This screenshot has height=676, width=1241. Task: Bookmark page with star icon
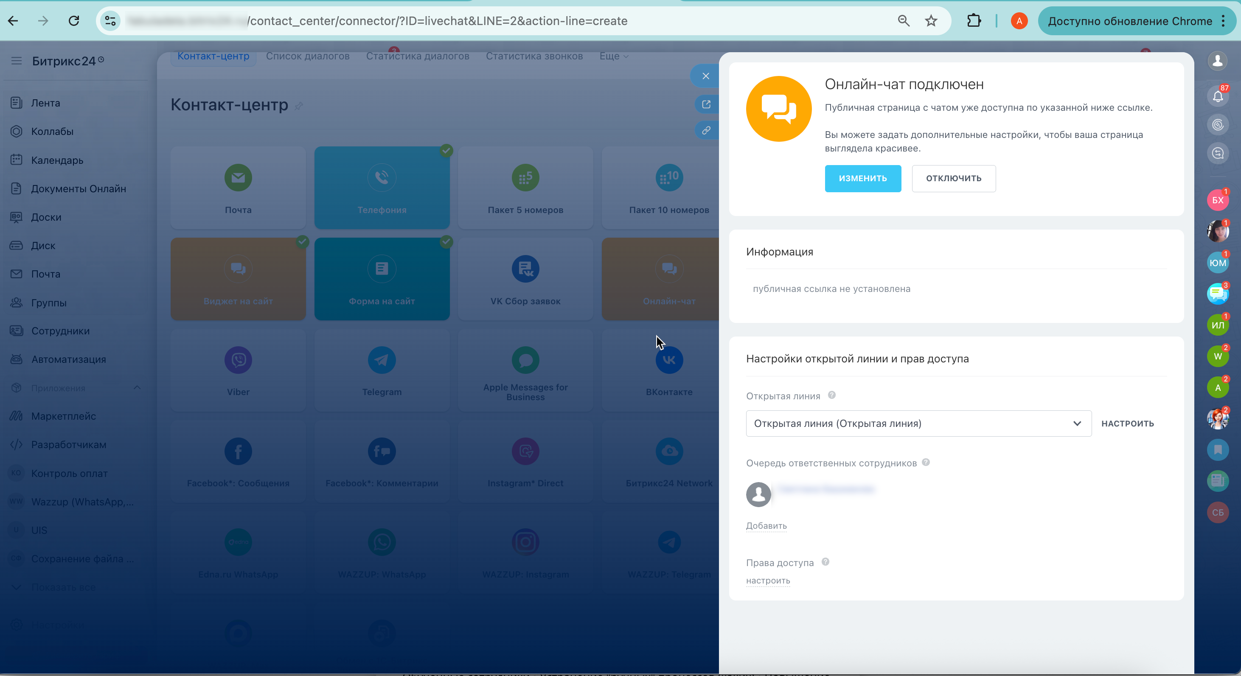[931, 21]
